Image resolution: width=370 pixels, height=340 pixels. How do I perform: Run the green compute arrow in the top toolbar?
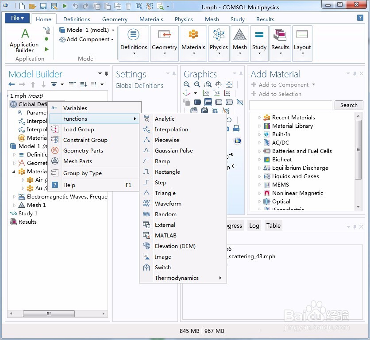coord(65,6)
